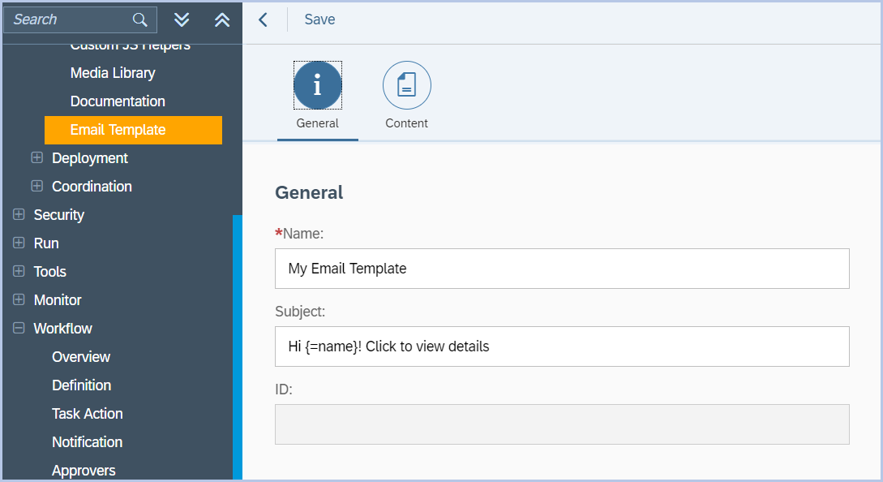Click into the Name input field
Viewport: 883px width, 482px height.
562,269
